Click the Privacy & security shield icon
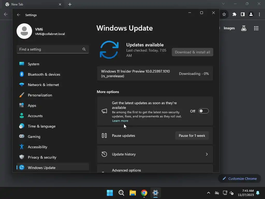Image resolution: width=265 pixels, height=199 pixels. (x=22, y=157)
